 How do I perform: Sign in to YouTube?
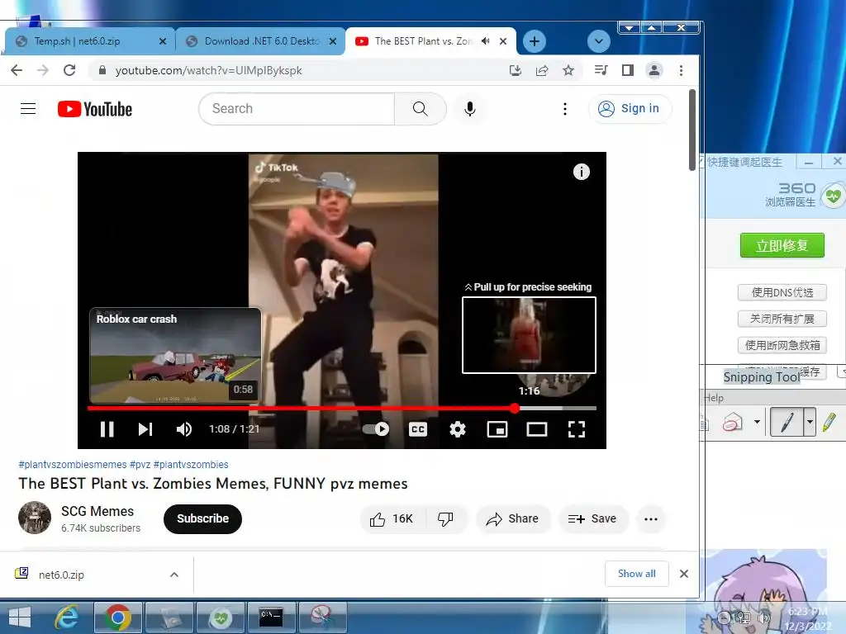click(x=630, y=108)
